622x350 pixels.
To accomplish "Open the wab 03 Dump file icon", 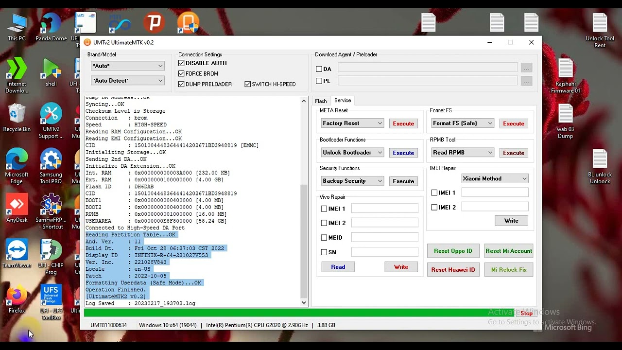I will point(566,121).
